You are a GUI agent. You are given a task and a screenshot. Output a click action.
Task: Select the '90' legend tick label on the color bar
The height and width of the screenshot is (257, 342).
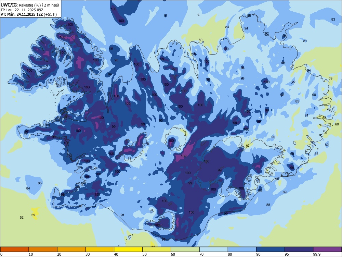coord(258,254)
